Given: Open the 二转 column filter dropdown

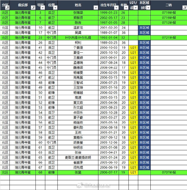Looking at the screenshot, I should coord(184,8).
